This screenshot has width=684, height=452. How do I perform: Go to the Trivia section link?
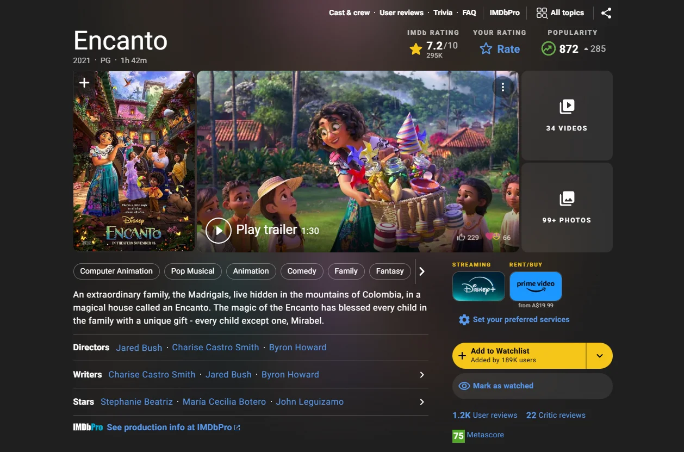click(x=443, y=13)
